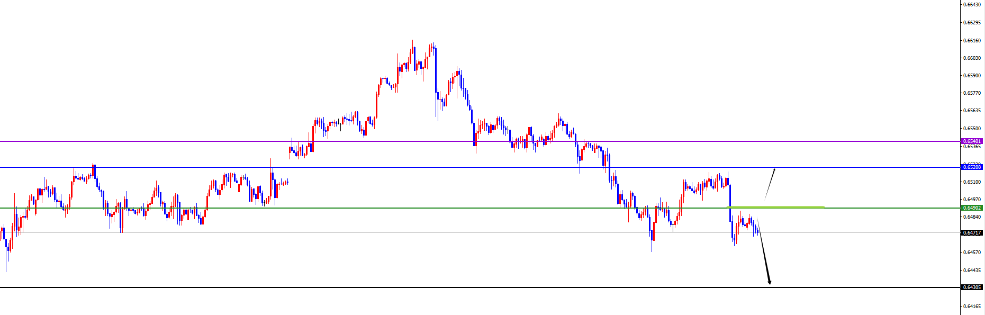
Task: Click the 0.65635 axis price label
Action: point(972,111)
